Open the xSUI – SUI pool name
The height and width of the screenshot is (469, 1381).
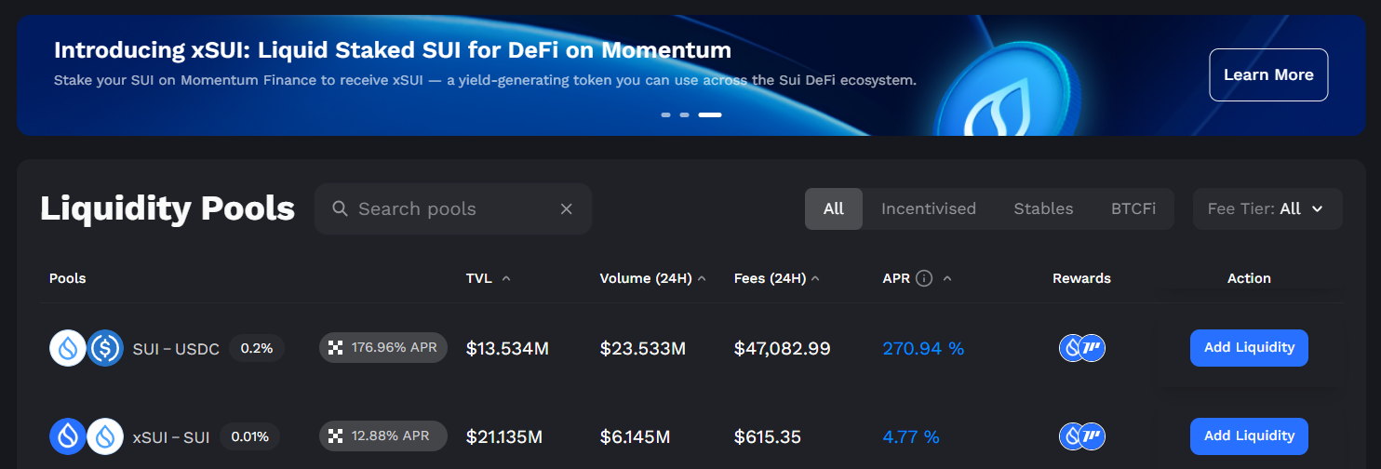pyautogui.click(x=171, y=436)
